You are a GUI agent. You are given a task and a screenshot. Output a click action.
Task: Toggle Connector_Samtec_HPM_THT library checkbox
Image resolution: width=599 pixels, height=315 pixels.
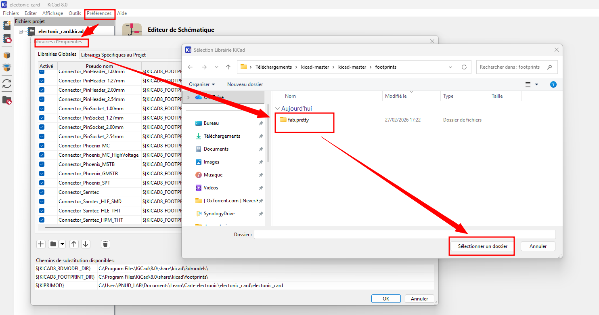pyautogui.click(x=42, y=220)
